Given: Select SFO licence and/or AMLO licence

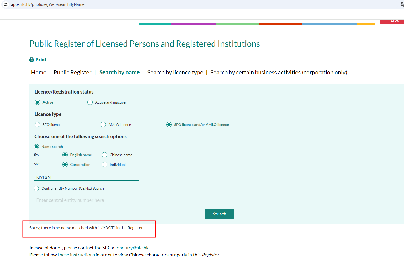Looking at the screenshot, I should pyautogui.click(x=169, y=125).
